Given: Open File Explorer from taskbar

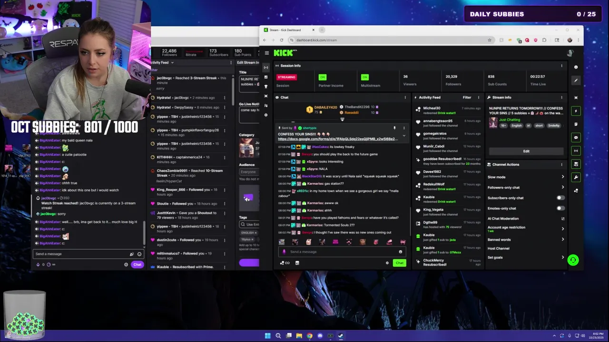Looking at the screenshot, I should [299, 336].
